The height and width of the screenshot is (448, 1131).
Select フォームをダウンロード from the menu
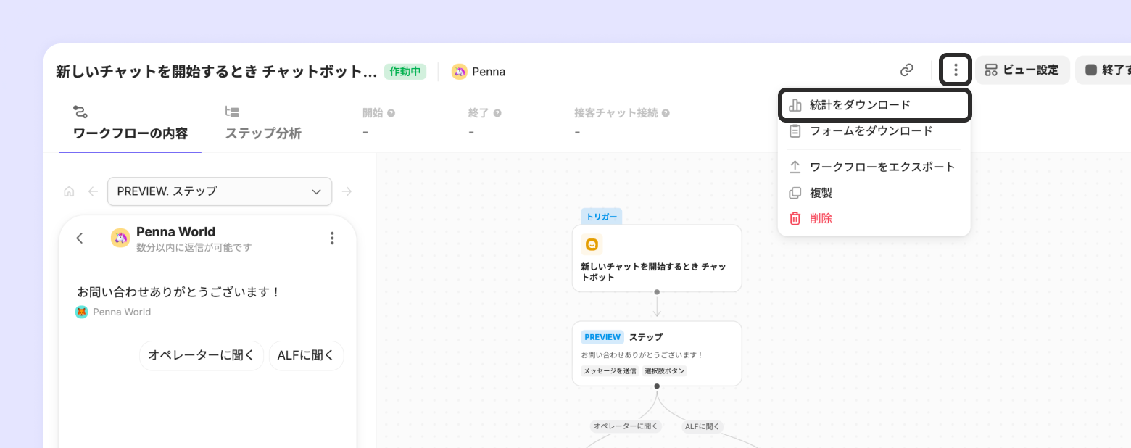pos(874,131)
